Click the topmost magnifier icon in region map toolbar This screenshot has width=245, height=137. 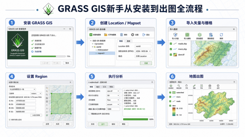[47, 88]
